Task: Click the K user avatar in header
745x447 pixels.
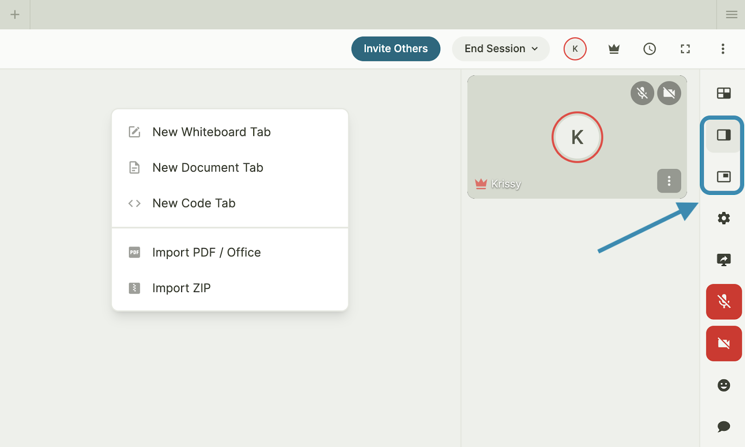Action: [575, 49]
